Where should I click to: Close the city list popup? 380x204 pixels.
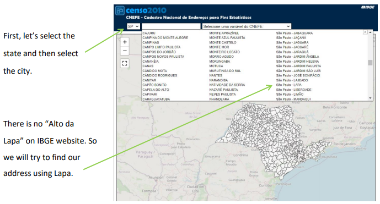point(365,32)
